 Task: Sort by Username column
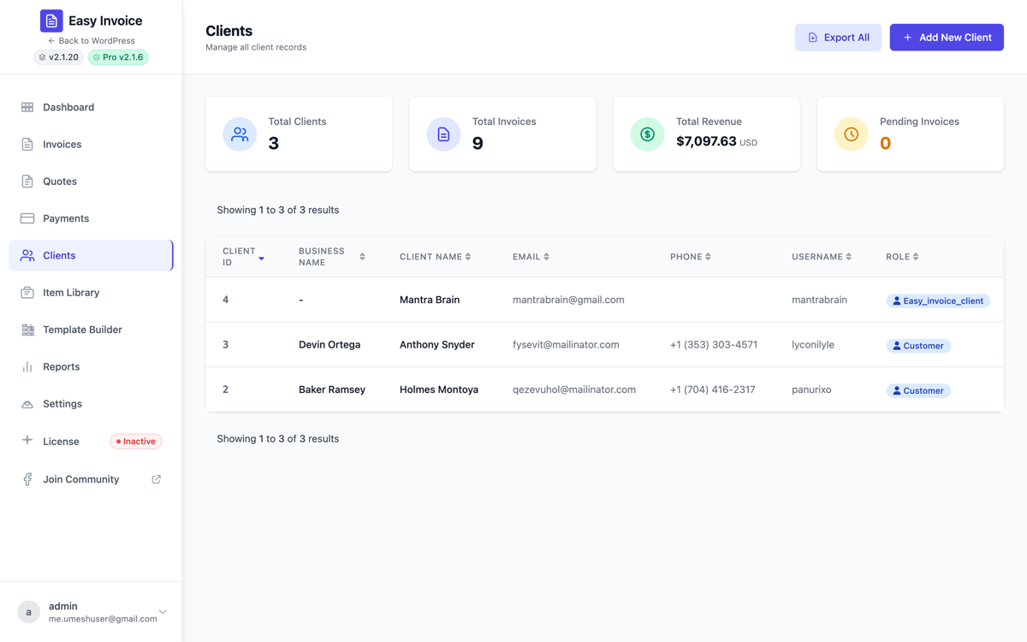coord(822,257)
